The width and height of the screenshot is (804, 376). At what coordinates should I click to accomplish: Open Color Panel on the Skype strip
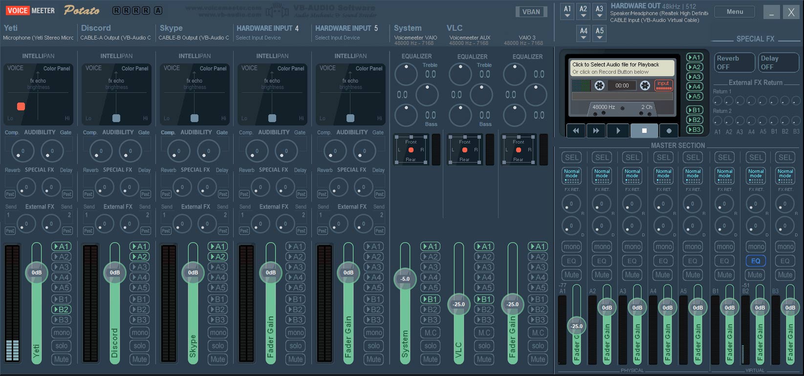pyautogui.click(x=213, y=68)
